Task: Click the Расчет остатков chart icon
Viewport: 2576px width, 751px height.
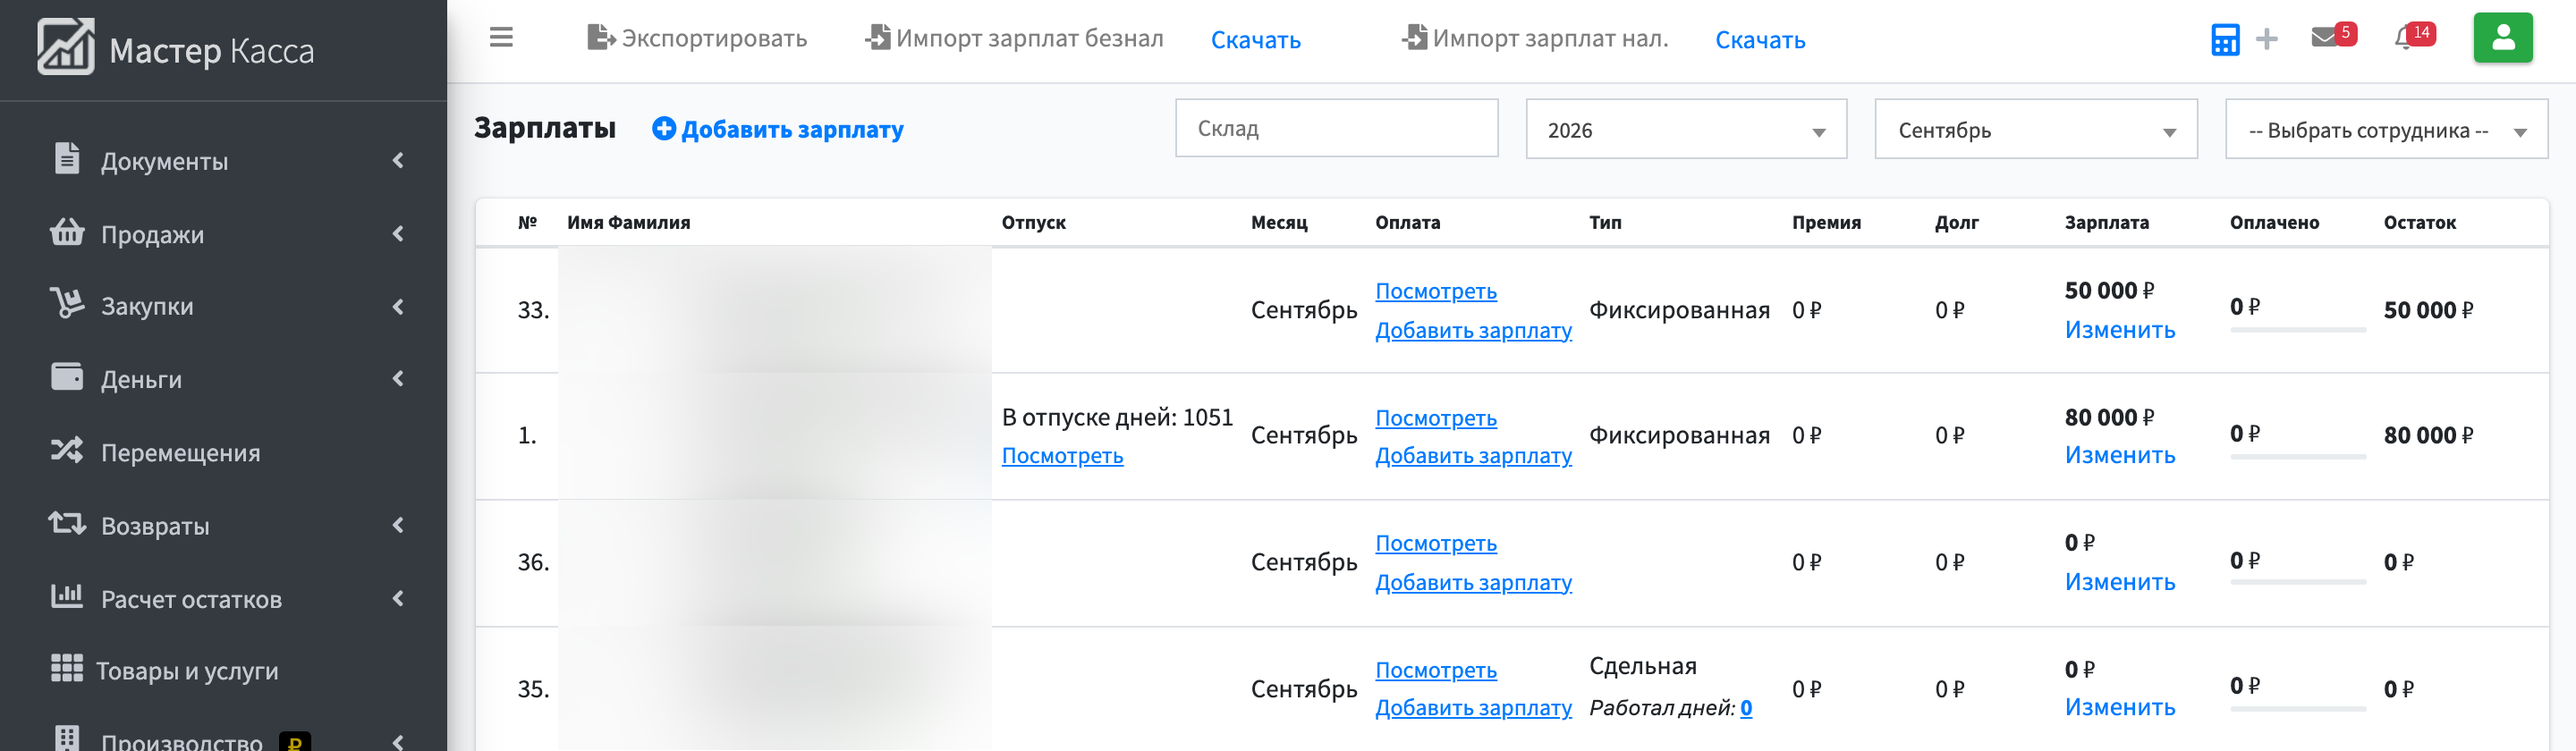Action: pos(67,597)
